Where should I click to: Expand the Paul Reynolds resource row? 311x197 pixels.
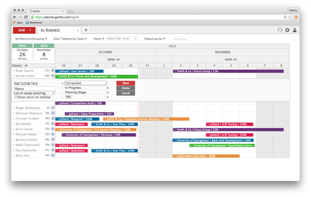pyautogui.click(x=13, y=150)
